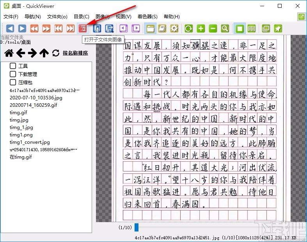This screenshot has height=242, width=307.
Task: Jump to first page icon
Action: pyautogui.click(x=59, y=28)
